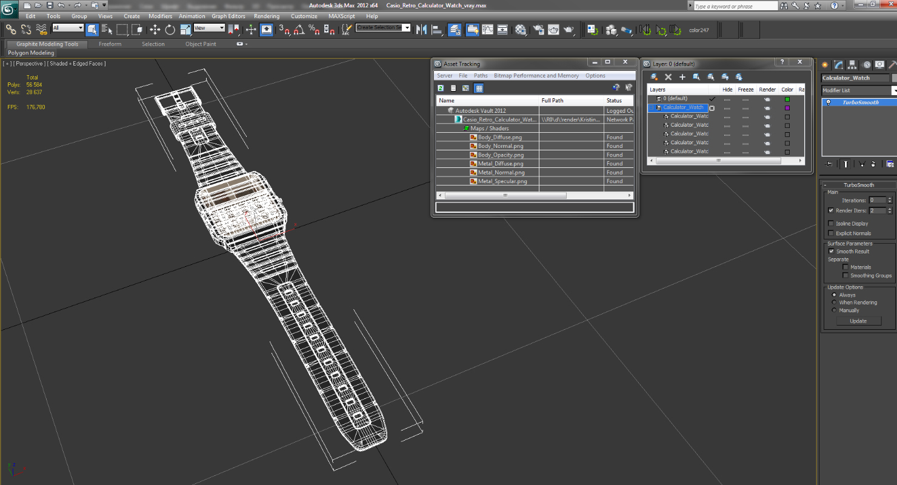Click Add Selected Objects plus icon in Layer window

(682, 77)
